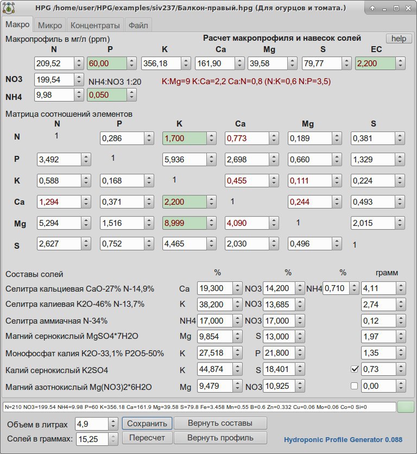Image resolution: width=417 pixels, height=454 pixels.
Task: Click the help button
Action: pyautogui.click(x=399, y=39)
